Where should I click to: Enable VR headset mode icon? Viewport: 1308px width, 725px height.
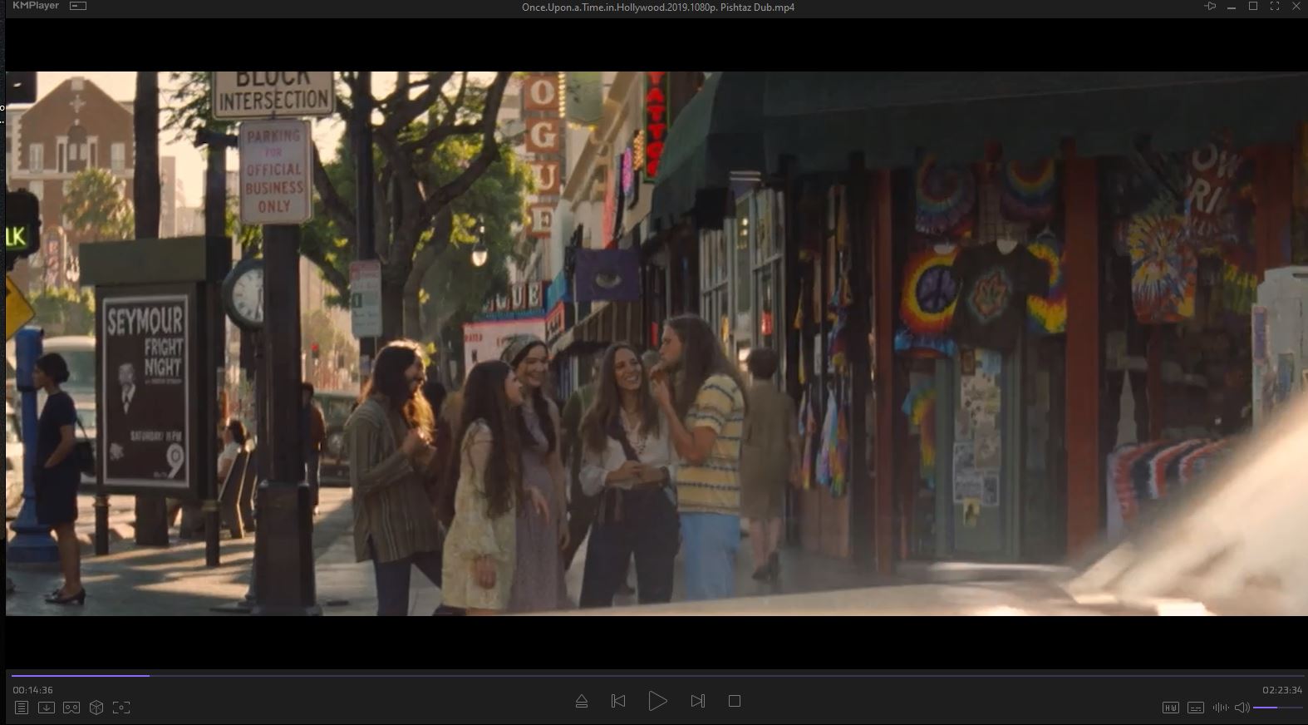click(71, 708)
